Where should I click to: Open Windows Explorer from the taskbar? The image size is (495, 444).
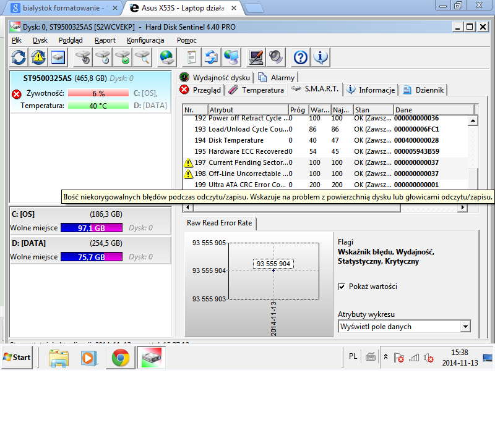(59, 358)
